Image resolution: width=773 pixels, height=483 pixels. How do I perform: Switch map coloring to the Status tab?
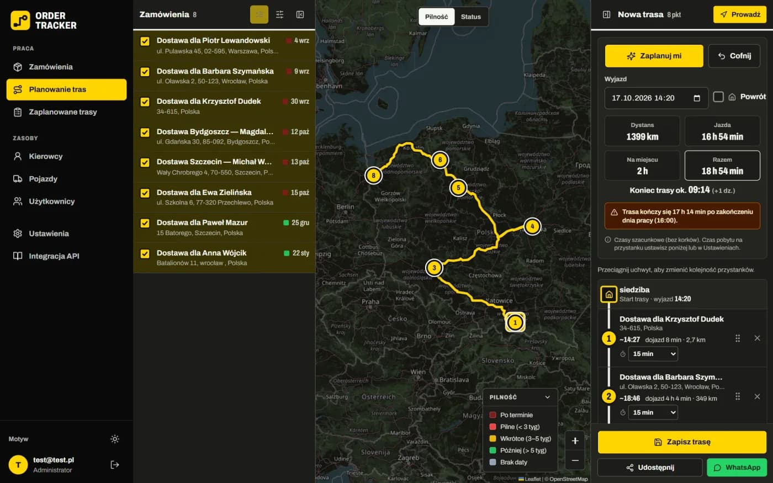coord(471,17)
